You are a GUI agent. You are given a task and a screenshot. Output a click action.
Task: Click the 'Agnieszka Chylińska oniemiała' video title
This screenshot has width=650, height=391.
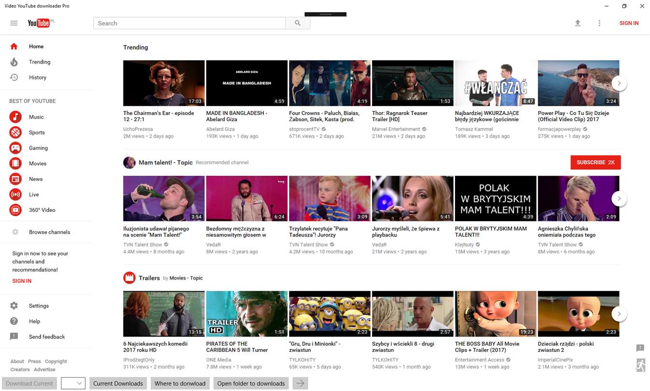(x=567, y=232)
